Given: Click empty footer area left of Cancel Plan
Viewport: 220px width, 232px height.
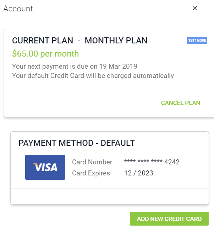Looking at the screenshot, I should tap(83, 103).
